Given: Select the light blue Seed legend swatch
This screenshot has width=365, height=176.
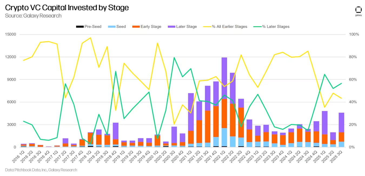Looking at the screenshot, I should point(112,27).
